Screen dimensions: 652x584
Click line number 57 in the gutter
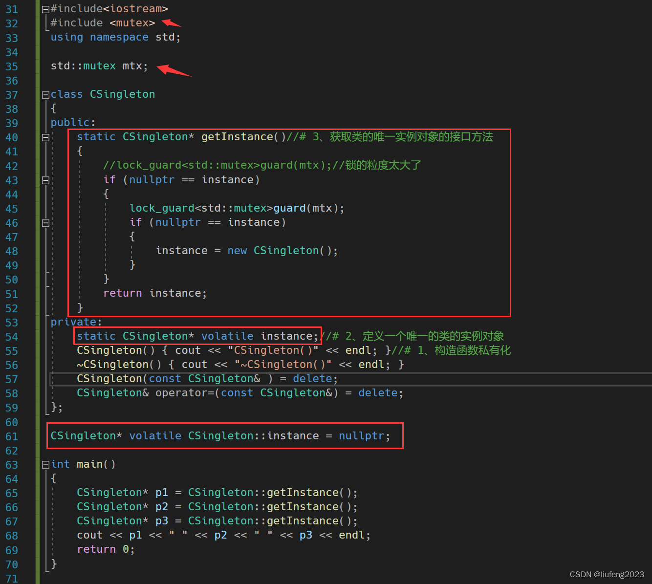(x=12, y=379)
